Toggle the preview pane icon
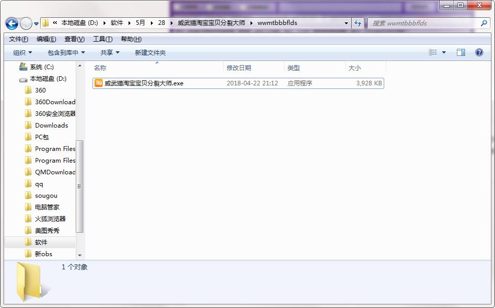This screenshot has height=308, width=495. [x=461, y=52]
